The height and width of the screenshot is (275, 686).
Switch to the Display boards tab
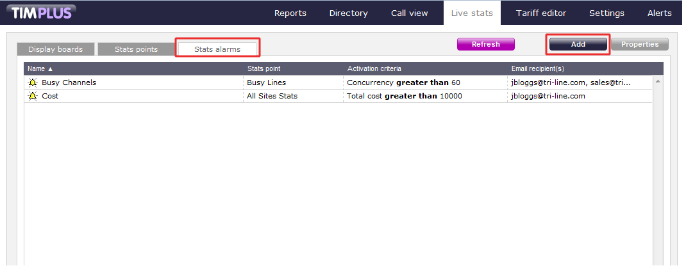(55, 49)
